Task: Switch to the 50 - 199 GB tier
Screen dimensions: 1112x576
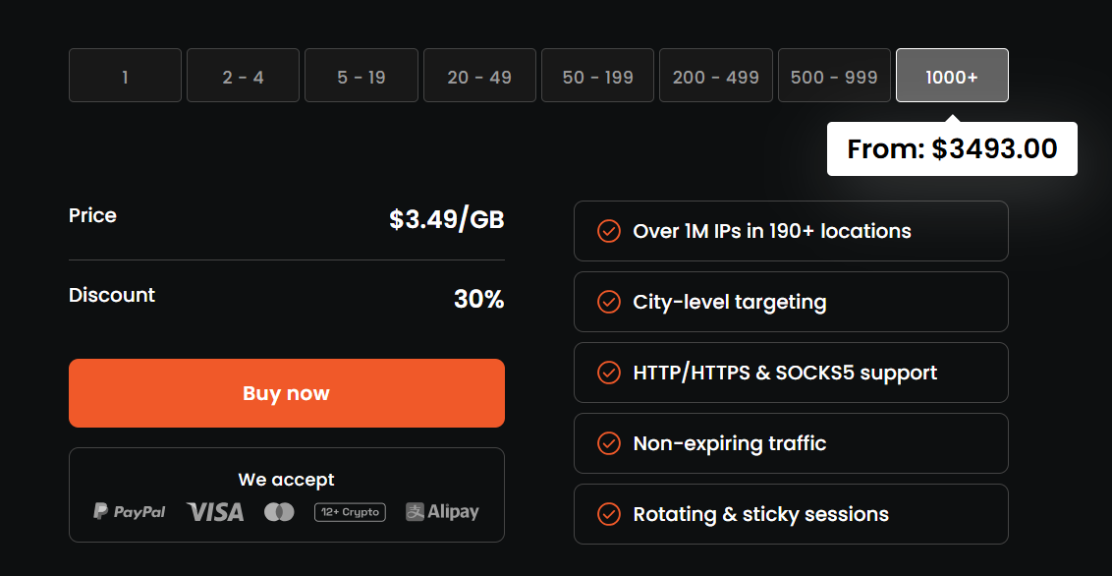Action: tap(597, 76)
